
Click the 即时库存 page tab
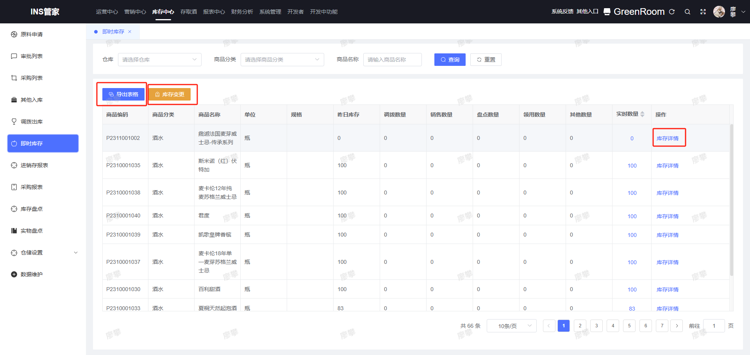coord(113,32)
